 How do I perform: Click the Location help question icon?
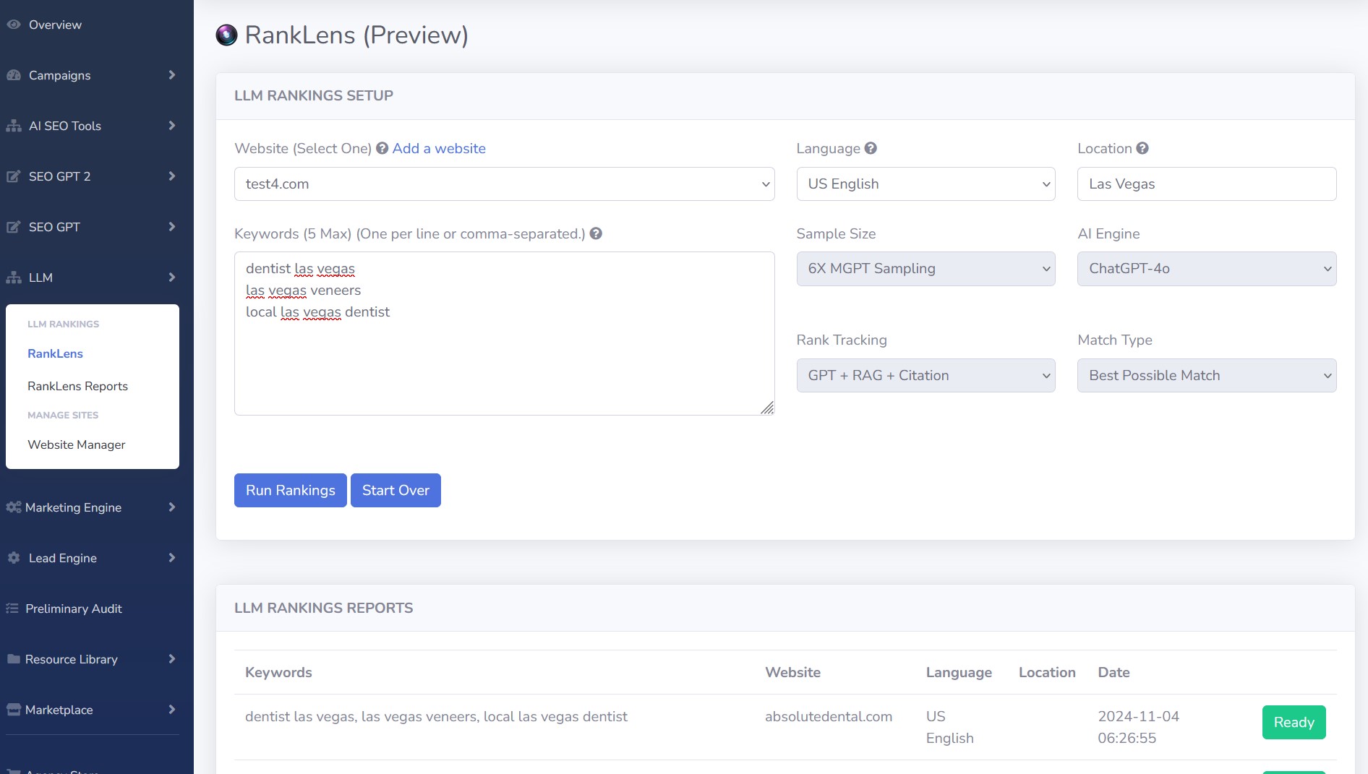click(x=1142, y=148)
